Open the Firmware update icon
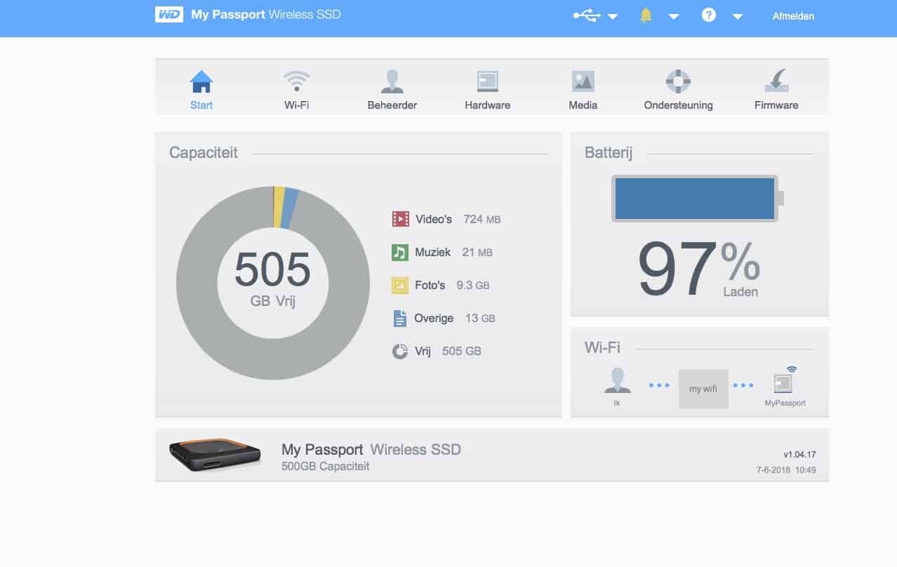This screenshot has height=567, width=897. [x=776, y=83]
